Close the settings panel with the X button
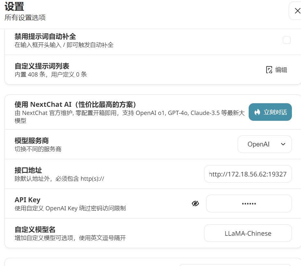The width and height of the screenshot is (301, 266). [x=297, y=11]
